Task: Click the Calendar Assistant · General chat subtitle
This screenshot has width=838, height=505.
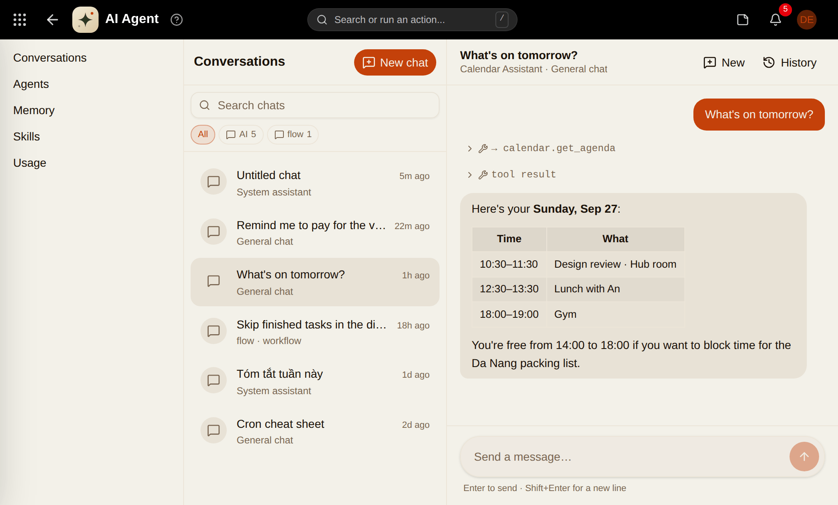Action: (534, 69)
